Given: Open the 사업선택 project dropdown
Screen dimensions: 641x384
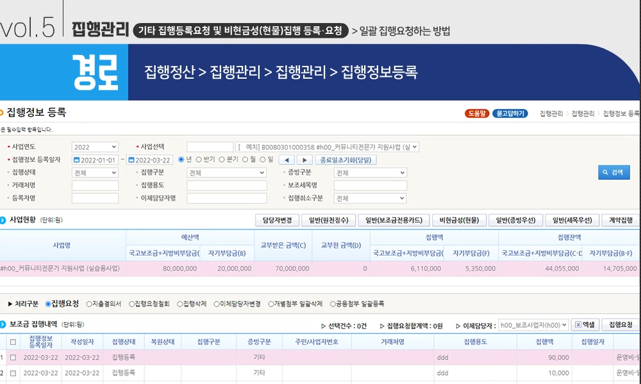Looking at the screenshot, I should click(327, 147).
